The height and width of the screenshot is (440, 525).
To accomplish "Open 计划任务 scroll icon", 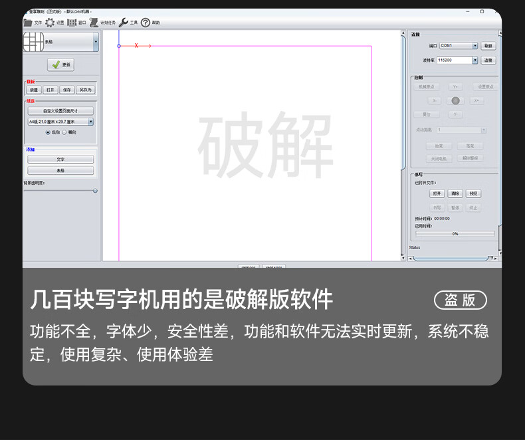I will pyautogui.click(x=94, y=23).
